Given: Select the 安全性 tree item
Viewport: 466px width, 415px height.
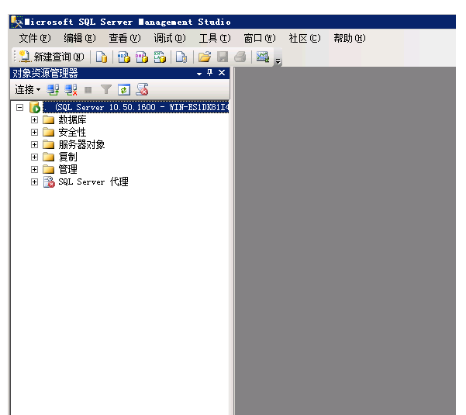Looking at the screenshot, I should point(72,132).
